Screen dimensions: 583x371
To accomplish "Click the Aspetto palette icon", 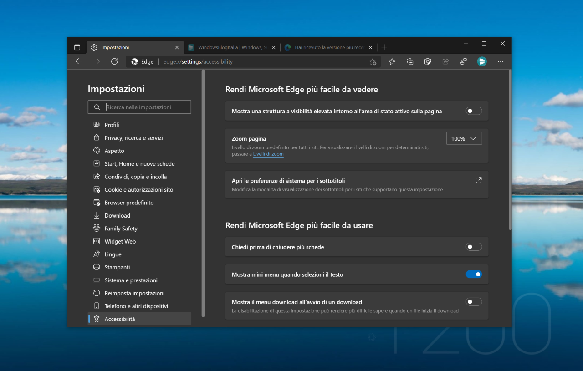I will point(97,151).
